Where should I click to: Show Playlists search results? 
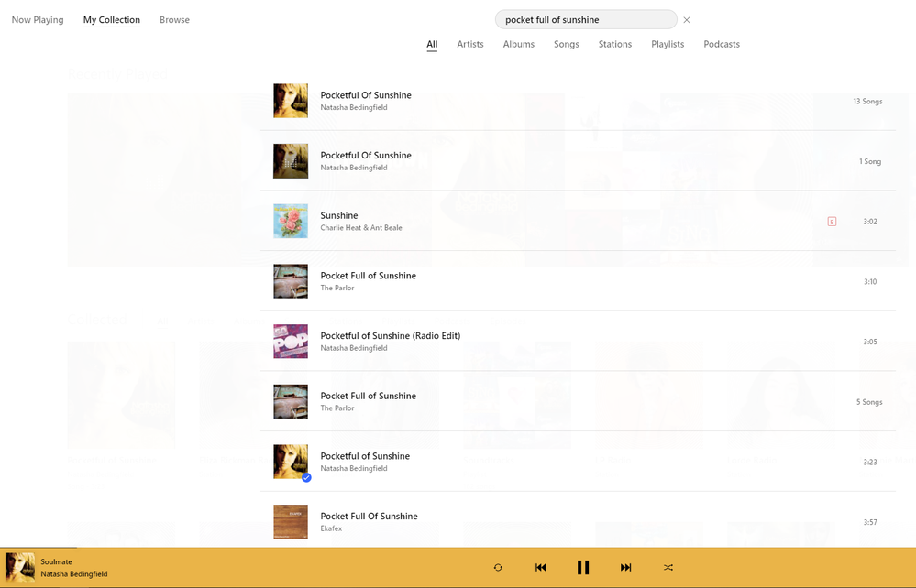(668, 44)
